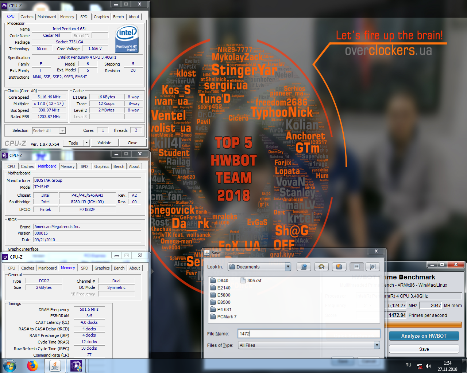Open the E8500 folder

coord(220,302)
